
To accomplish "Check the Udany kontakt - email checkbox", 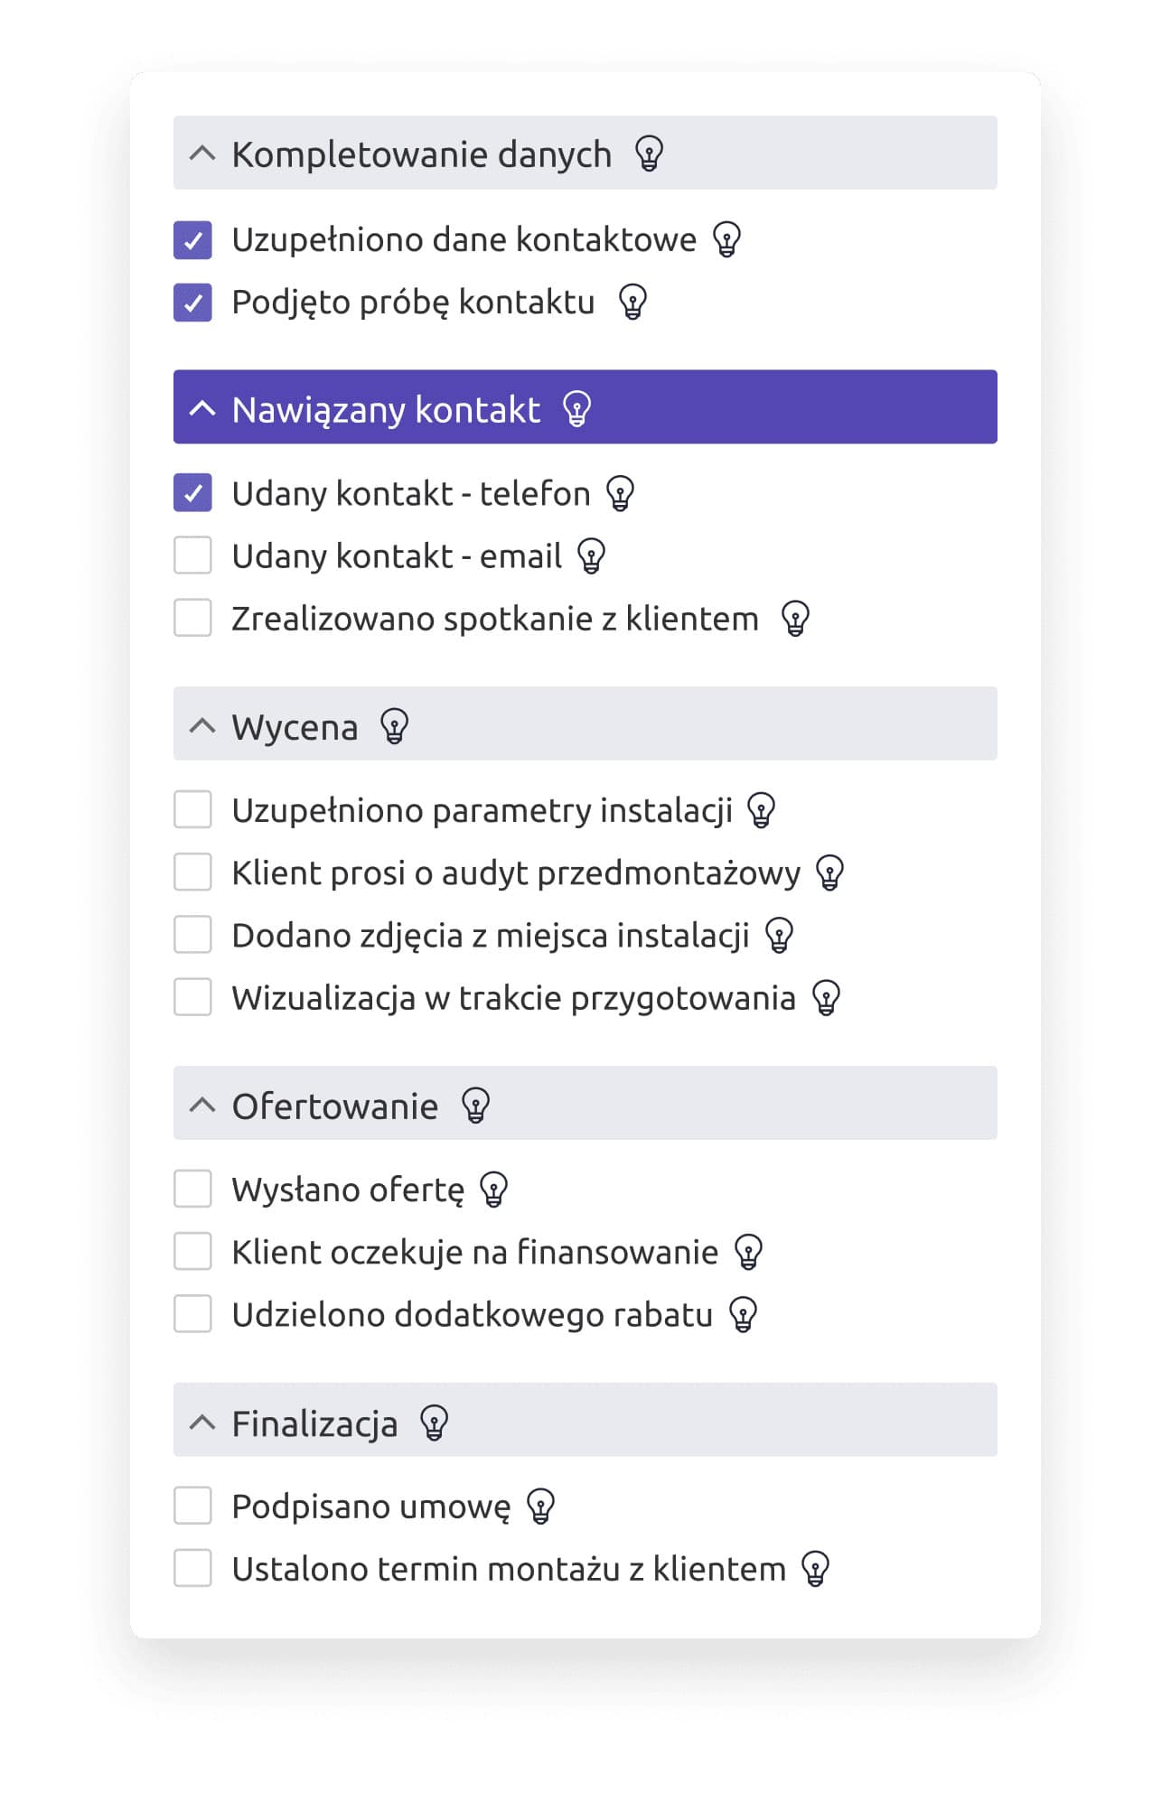I will pyautogui.click(x=192, y=555).
